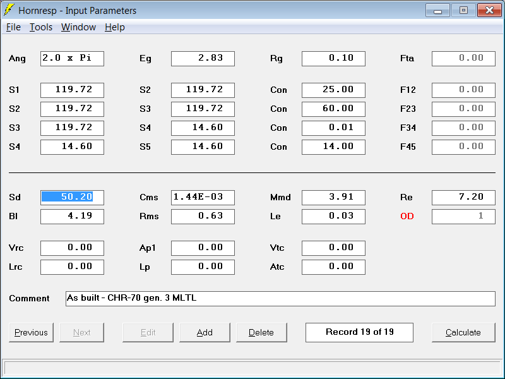Image resolution: width=505 pixels, height=379 pixels.
Task: Click the Lp field
Action: [203, 267]
